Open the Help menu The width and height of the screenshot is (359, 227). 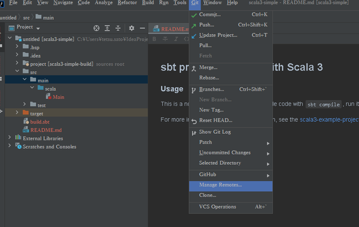coord(232,3)
